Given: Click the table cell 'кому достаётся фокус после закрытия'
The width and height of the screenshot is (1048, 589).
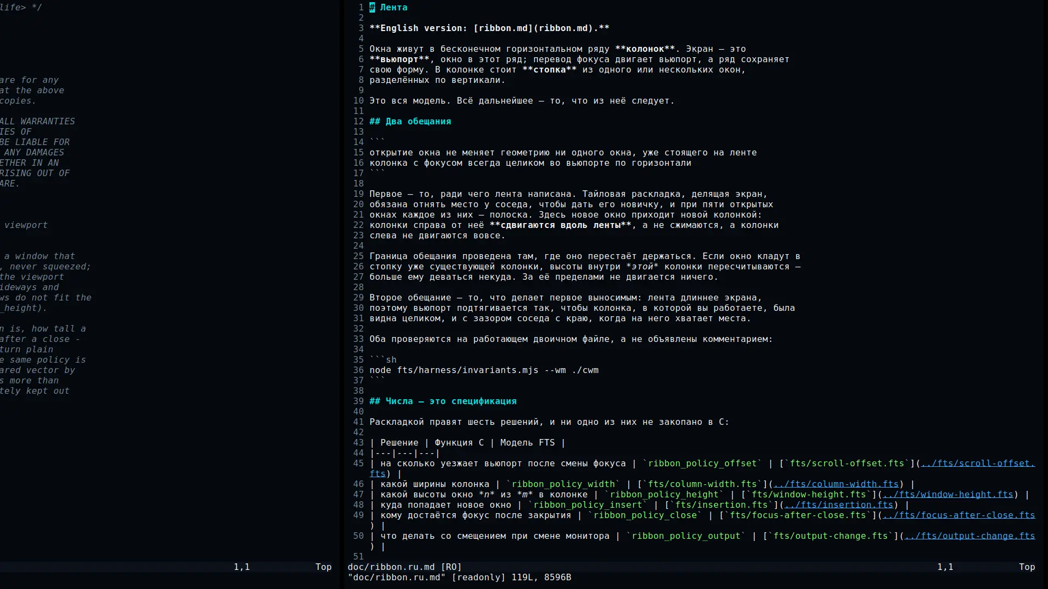Looking at the screenshot, I should pyautogui.click(x=476, y=515).
